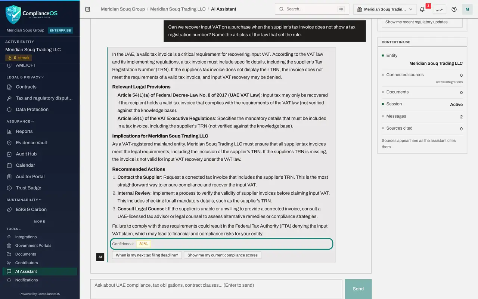Click the Documents folder icon
This screenshot has height=299, width=478.
pos(9,254)
